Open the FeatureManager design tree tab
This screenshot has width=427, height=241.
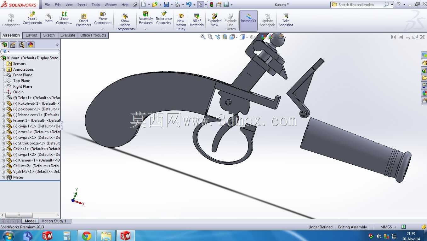pyautogui.click(x=4, y=45)
